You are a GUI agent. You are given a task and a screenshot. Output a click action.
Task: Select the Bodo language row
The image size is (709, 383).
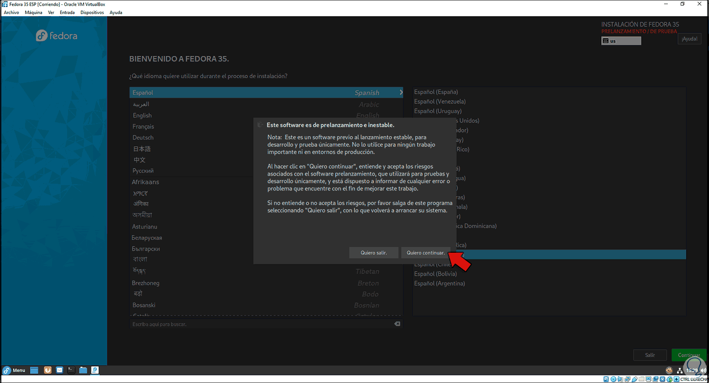(266, 294)
